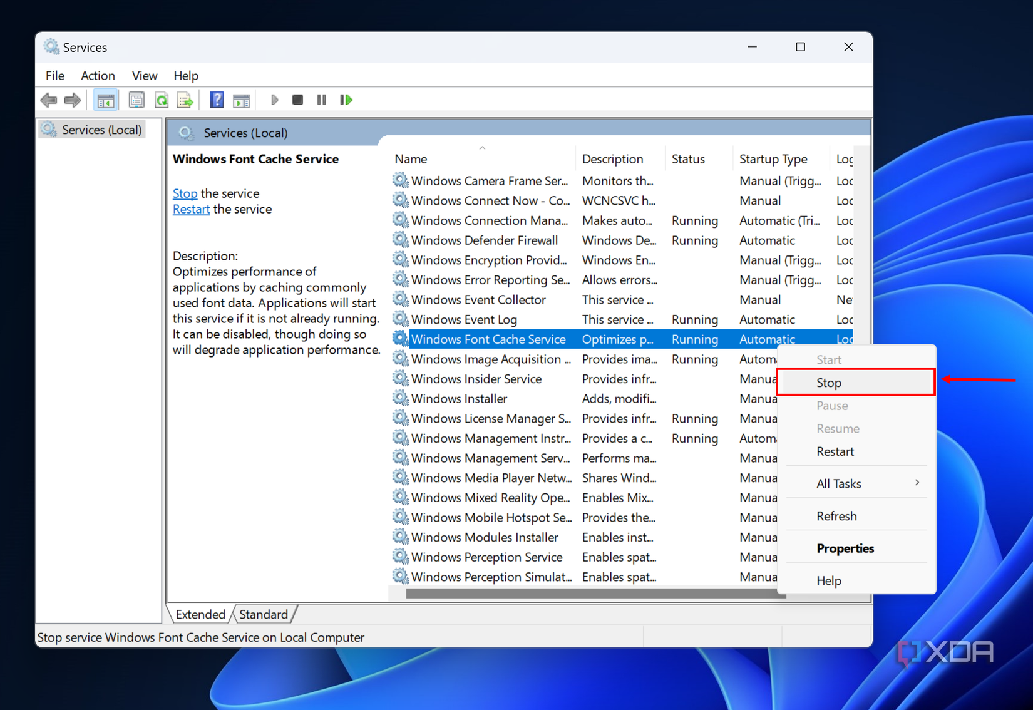
Task: Open the View menu
Action: (145, 76)
